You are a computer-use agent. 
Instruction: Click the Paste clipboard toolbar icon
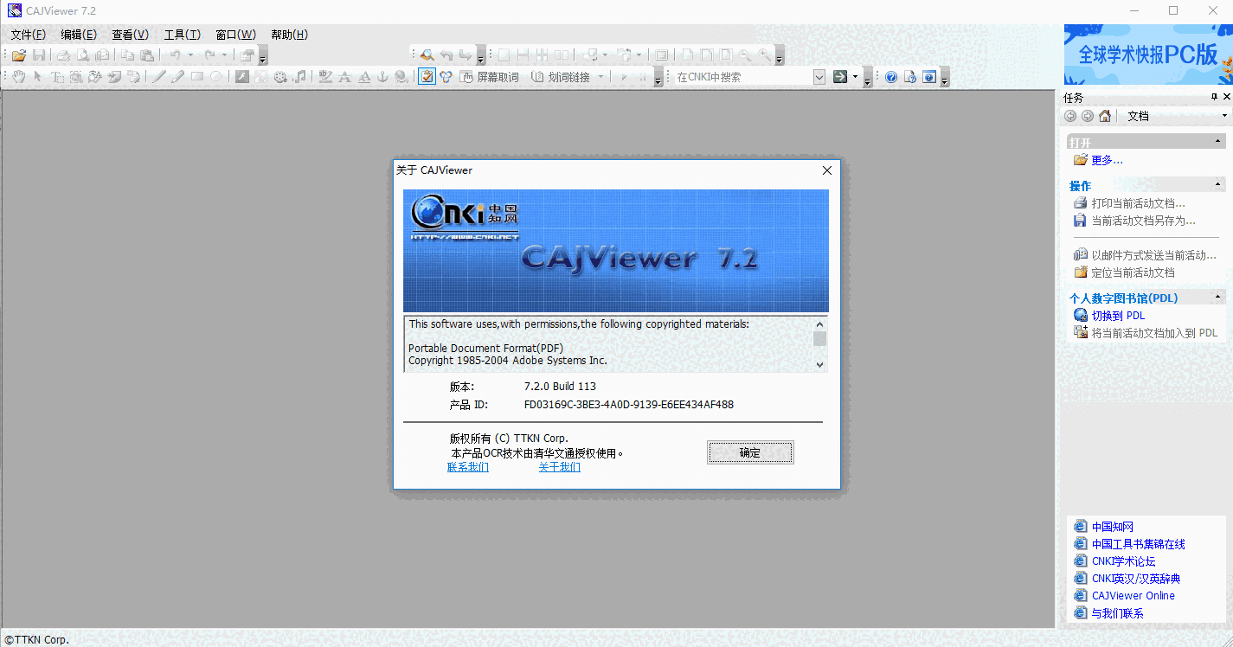pos(146,55)
